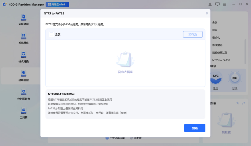This screenshot has height=146, width=251.
Task: Select 合併 merge in the right menu
Action: [215, 22]
